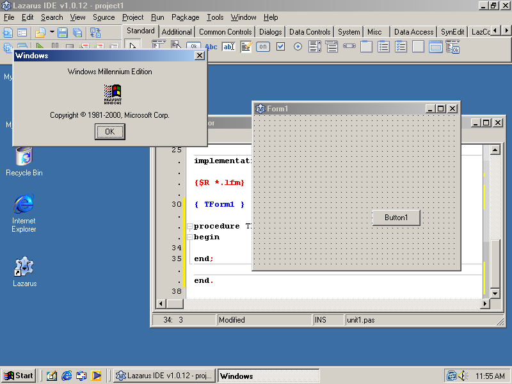The width and height of the screenshot is (512, 384).
Task: Open the Edit menu
Action: click(x=28, y=17)
